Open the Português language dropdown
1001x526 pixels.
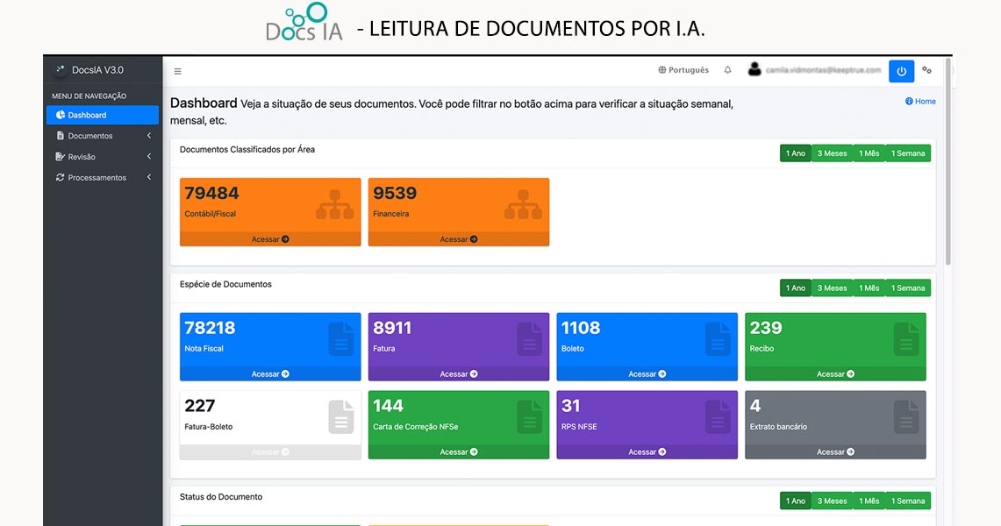[x=683, y=70]
